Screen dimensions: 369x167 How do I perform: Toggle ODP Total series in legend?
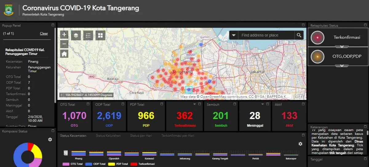95,164
